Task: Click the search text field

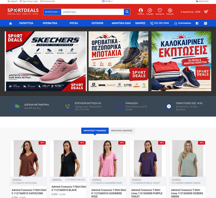Action: pyautogui.click(x=93, y=12)
